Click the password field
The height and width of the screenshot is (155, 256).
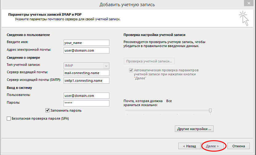(x=86, y=103)
